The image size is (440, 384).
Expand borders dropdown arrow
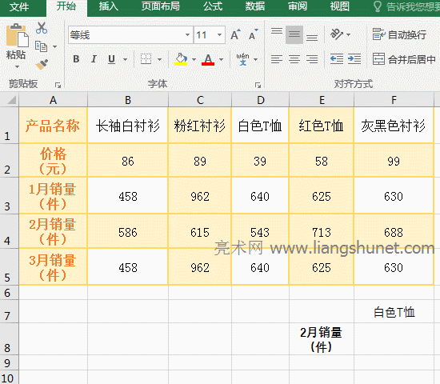pyautogui.click(x=159, y=59)
